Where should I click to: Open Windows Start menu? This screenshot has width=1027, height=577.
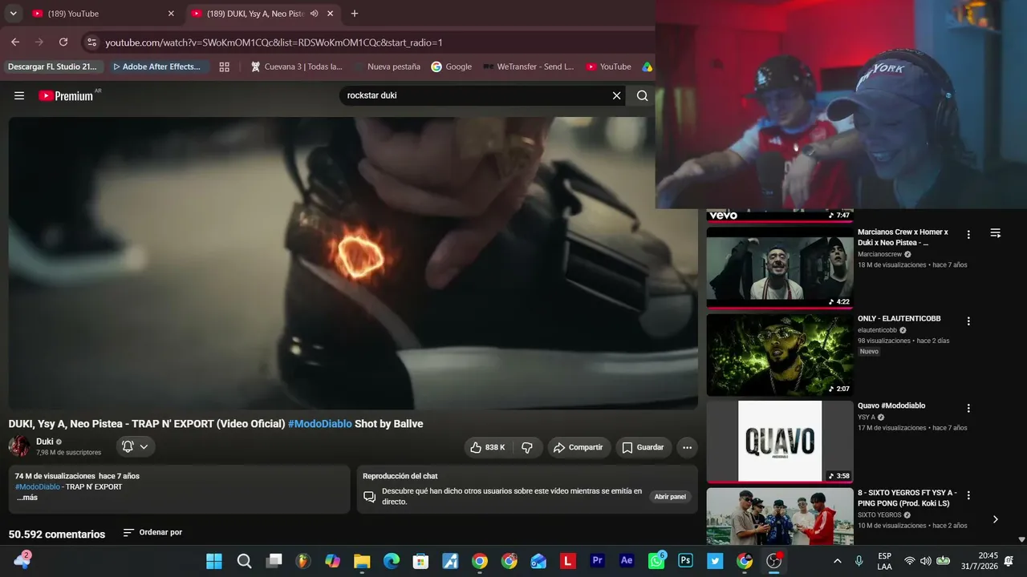pos(214,561)
